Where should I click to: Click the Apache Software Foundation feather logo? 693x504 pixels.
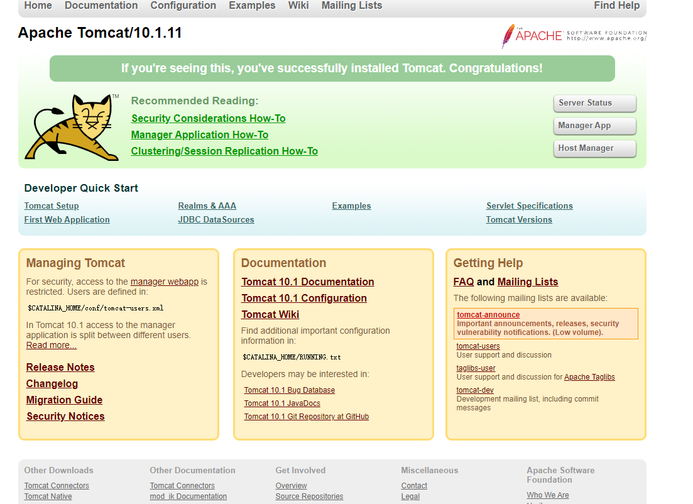574,36
